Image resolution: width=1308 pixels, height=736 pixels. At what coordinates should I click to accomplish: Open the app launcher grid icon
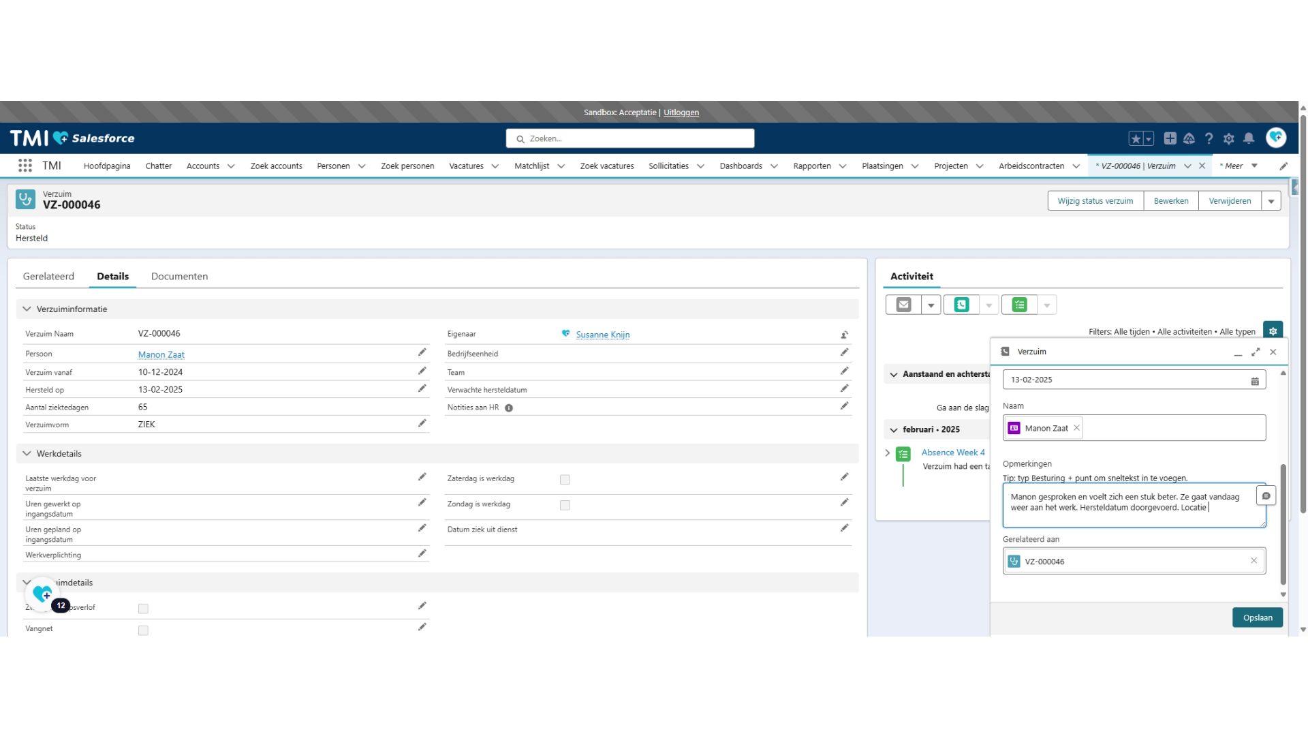(25, 166)
